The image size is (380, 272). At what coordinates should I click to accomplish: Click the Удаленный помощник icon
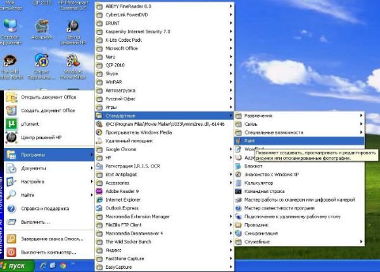[99, 141]
